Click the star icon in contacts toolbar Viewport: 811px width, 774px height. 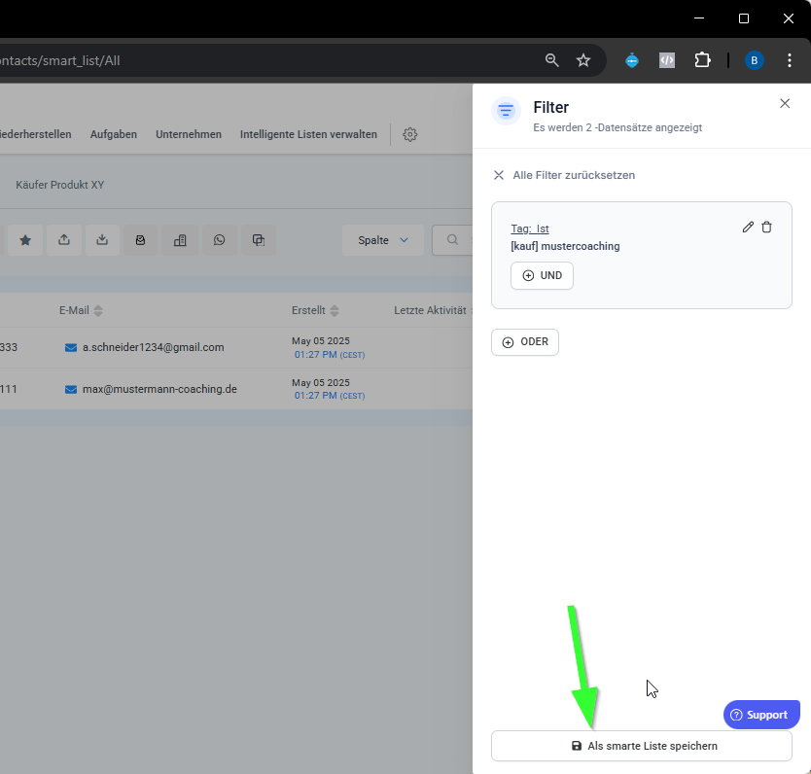click(x=25, y=240)
